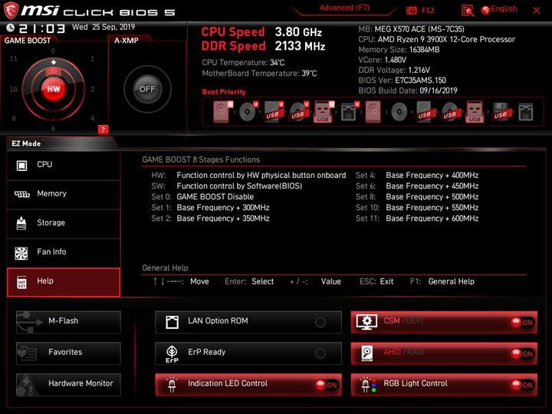
Task: Open the Memory section
Action: (x=64, y=194)
